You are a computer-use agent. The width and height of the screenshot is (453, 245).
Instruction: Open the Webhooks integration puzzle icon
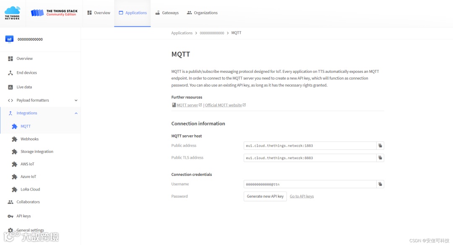(14, 139)
